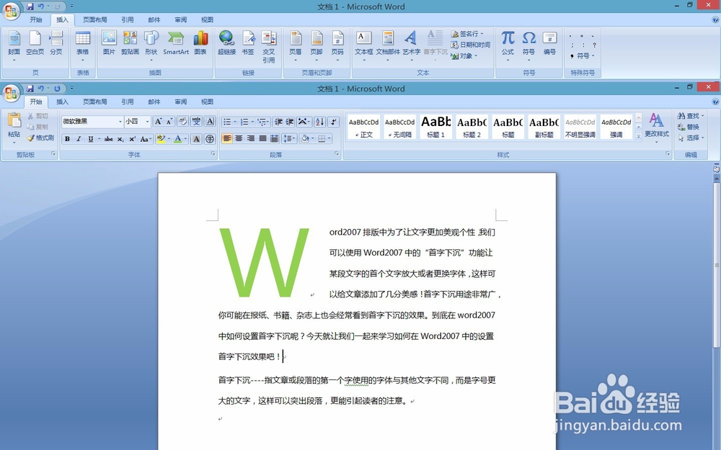721x450 pixels.
Task: Insert a chart with 图表 icon
Action: 200,44
